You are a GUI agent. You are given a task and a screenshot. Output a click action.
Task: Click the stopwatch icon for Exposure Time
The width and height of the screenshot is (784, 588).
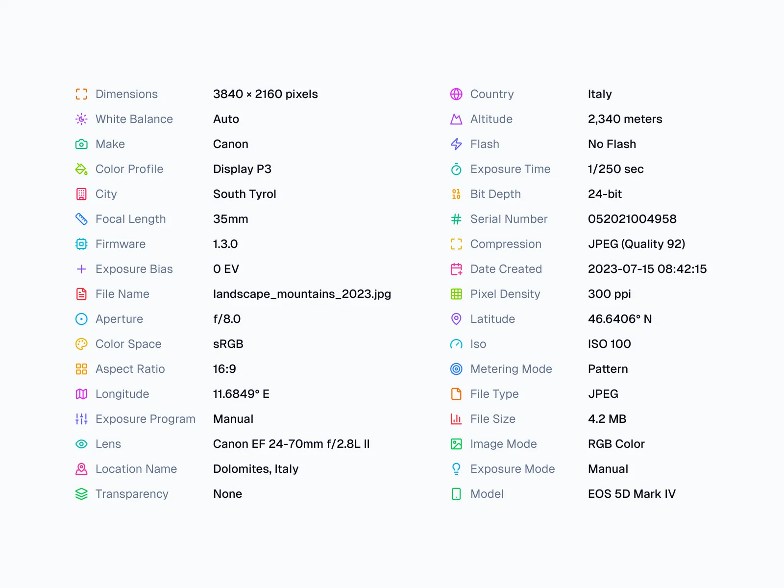tap(456, 169)
